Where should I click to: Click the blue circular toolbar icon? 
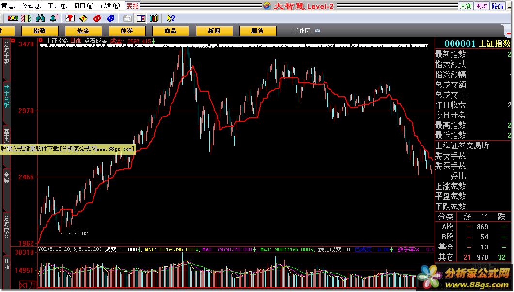(x=110, y=18)
